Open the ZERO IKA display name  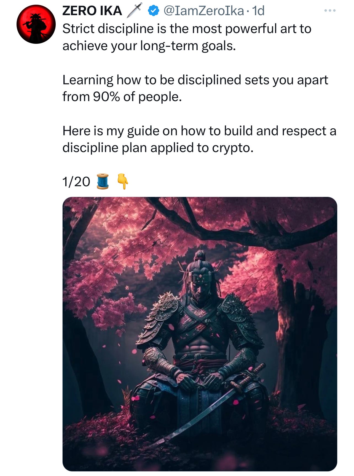92,11
